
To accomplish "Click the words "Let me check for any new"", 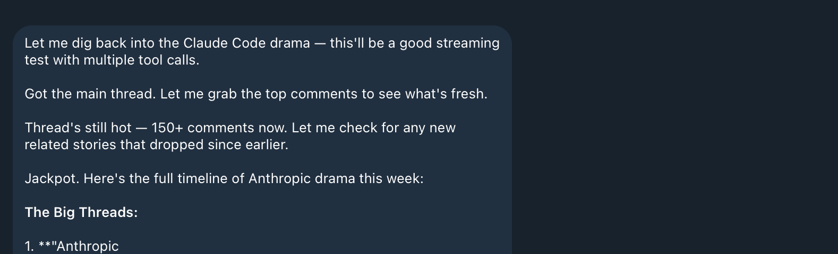I will pyautogui.click(x=373, y=128).
